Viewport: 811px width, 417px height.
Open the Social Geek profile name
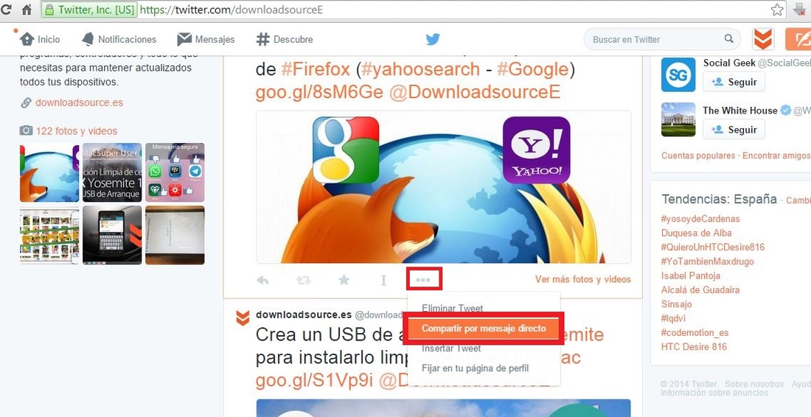click(729, 63)
